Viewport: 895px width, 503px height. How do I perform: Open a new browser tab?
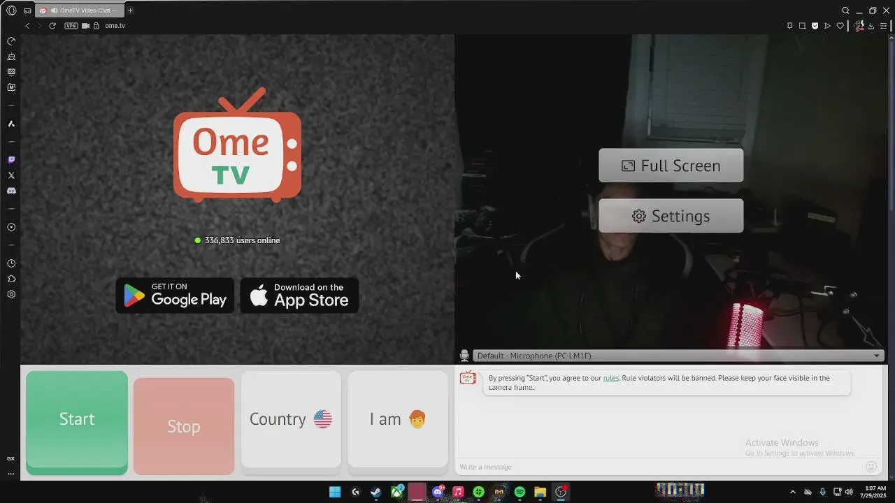[x=130, y=10]
